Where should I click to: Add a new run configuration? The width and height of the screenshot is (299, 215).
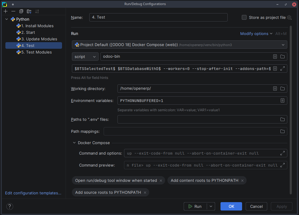pos(5,11)
